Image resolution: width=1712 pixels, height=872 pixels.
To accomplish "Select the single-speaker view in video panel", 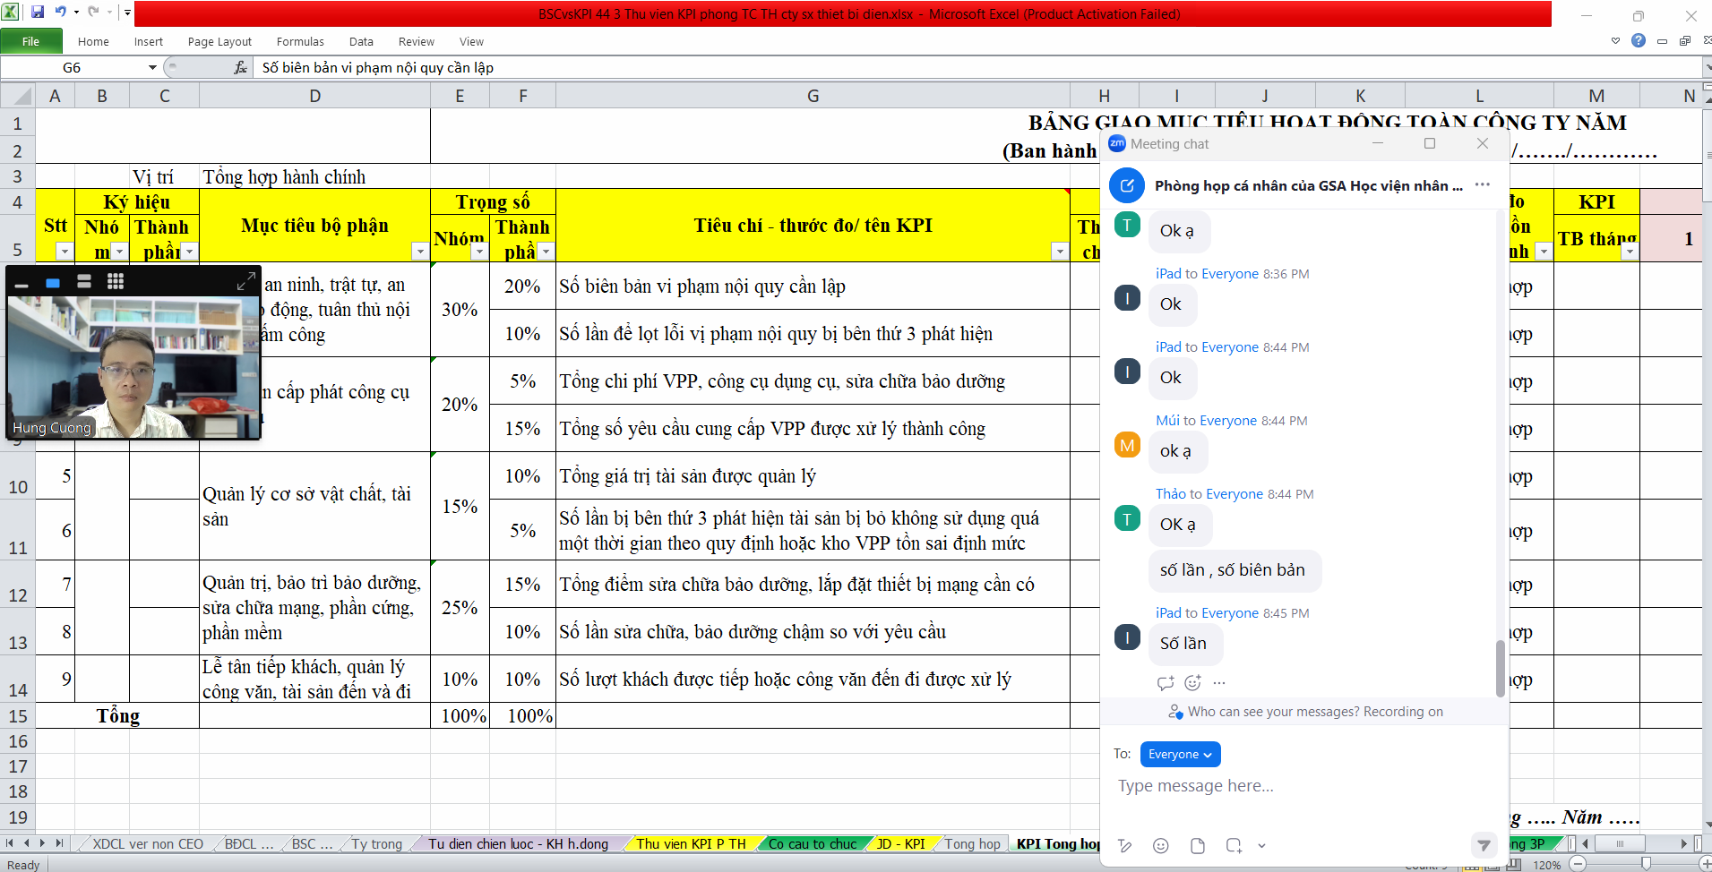I will click(x=53, y=283).
